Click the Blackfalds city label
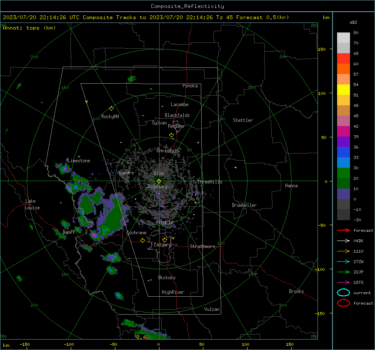 177,115
